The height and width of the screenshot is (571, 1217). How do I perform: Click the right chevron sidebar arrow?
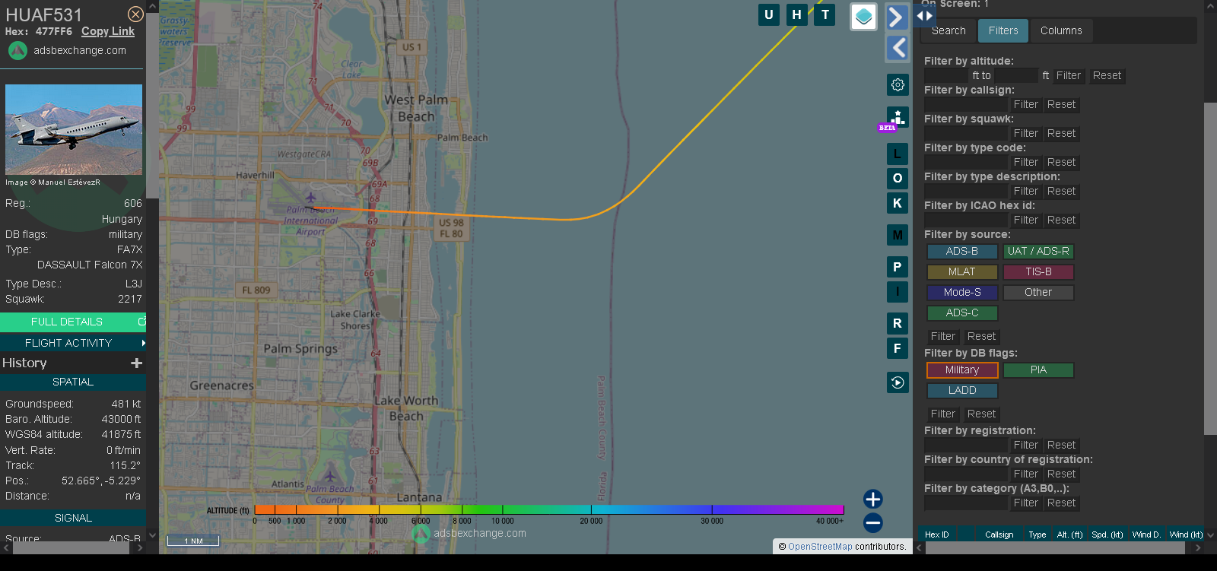pos(897,17)
